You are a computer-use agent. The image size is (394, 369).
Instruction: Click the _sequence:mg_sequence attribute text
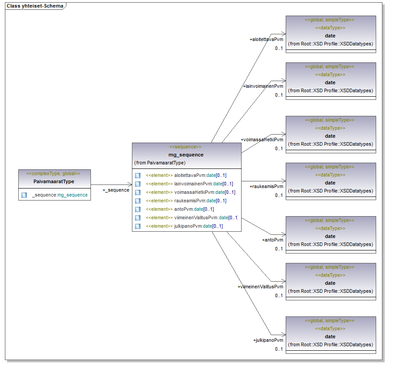60,195
